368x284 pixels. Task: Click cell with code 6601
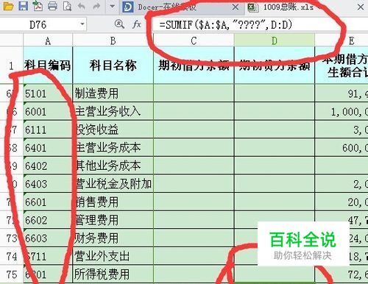click(48, 202)
